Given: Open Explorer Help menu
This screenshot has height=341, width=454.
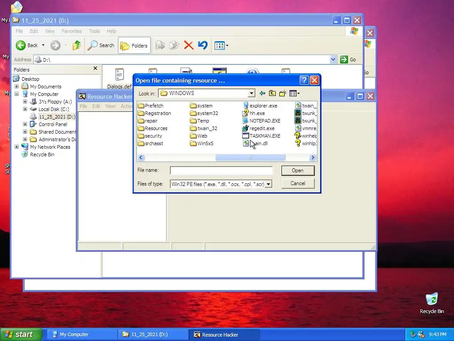Looking at the screenshot, I should click(x=111, y=31).
